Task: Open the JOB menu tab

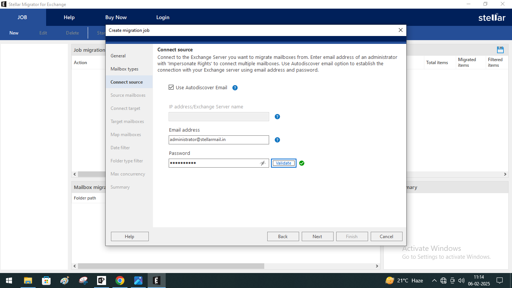Action: click(x=22, y=17)
